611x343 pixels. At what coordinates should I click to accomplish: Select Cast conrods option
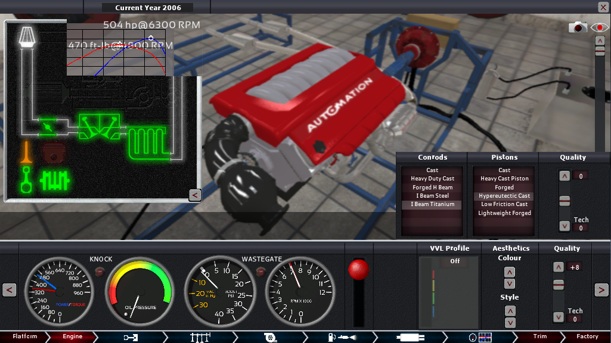point(432,170)
